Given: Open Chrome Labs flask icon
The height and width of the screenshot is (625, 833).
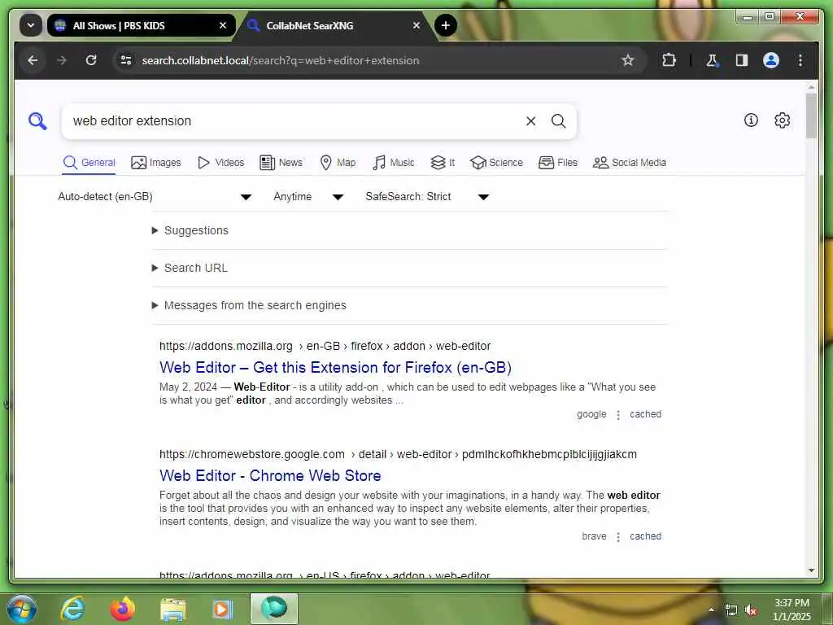Looking at the screenshot, I should tap(712, 60).
